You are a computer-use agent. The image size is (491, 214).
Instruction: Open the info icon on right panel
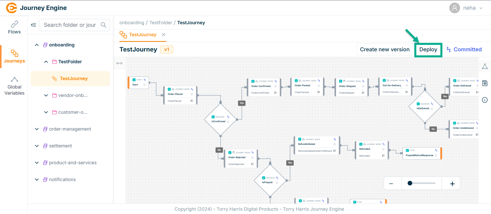(485, 100)
